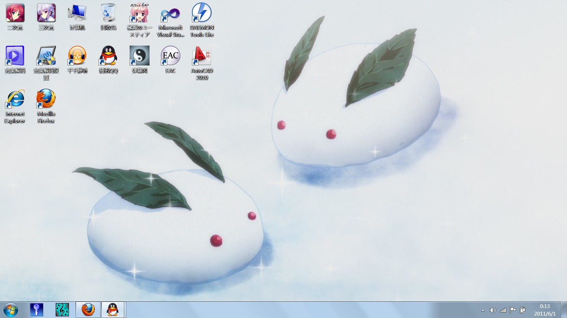Select the 千千静听 music player shortcut
Viewport: 567px width, 318px height.
77,60
